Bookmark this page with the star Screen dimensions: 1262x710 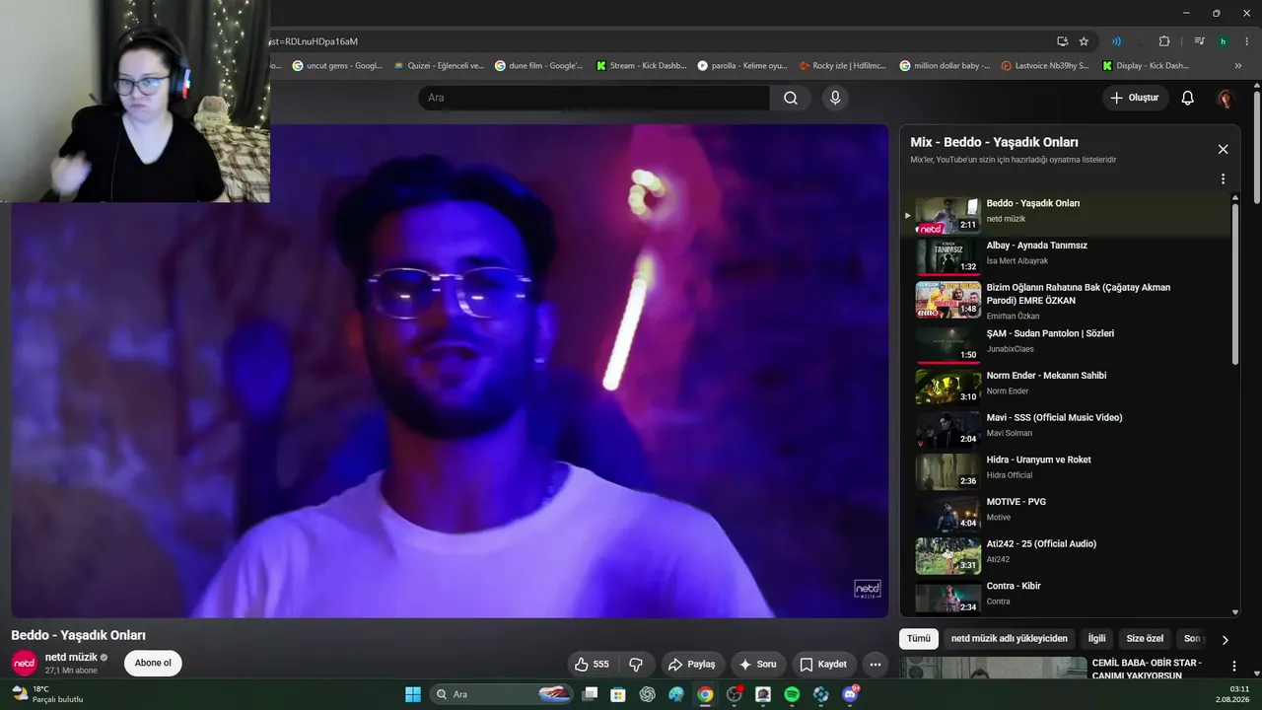coord(1084,41)
